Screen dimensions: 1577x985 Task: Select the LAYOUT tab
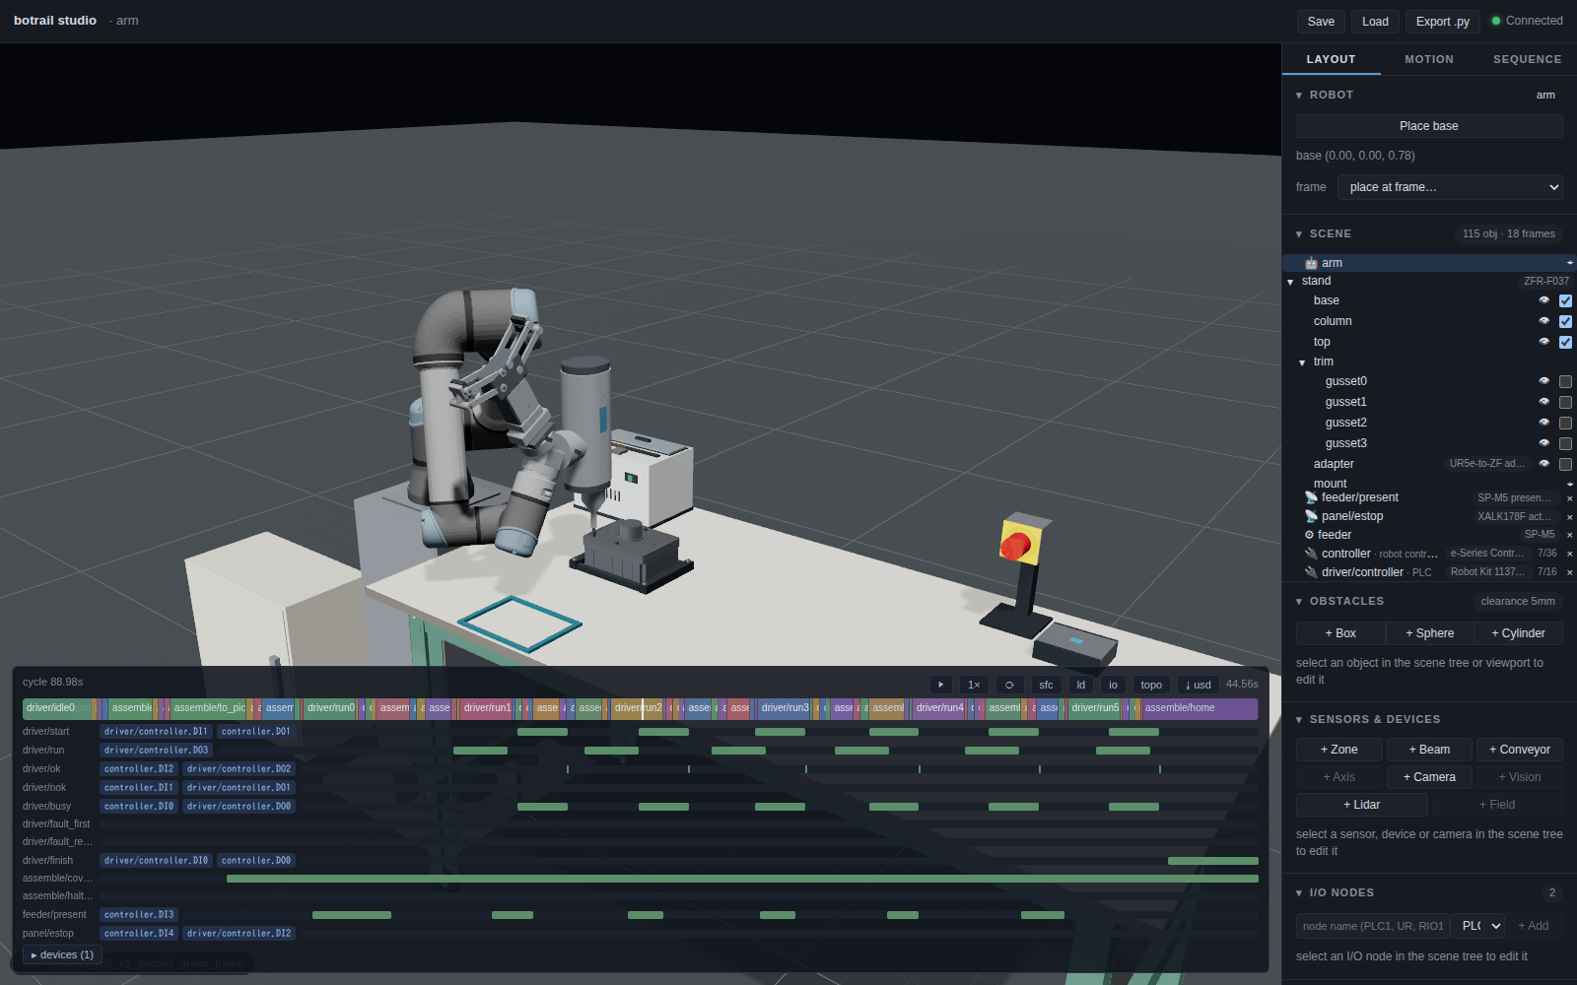coord(1331,59)
